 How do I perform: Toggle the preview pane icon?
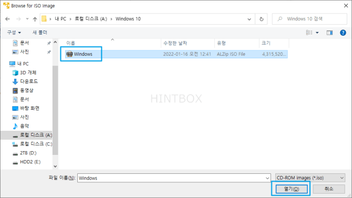pyautogui.click(x=329, y=33)
